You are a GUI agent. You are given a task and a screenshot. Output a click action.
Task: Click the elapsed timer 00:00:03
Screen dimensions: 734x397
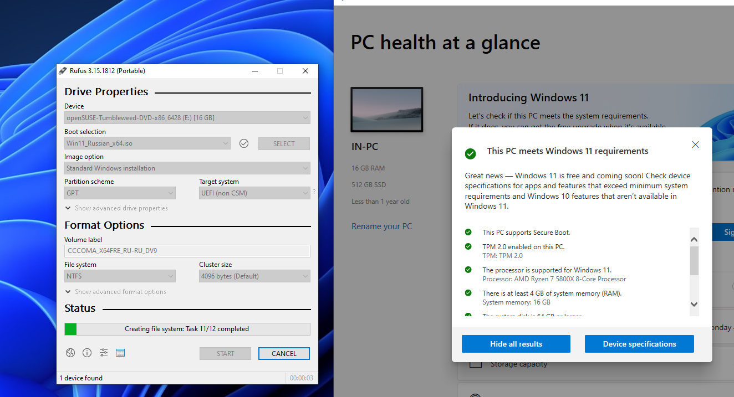coord(302,378)
